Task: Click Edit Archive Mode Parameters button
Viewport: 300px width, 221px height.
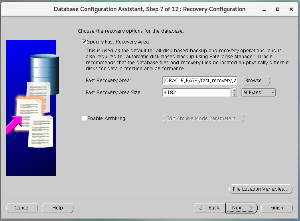Action: point(203,118)
